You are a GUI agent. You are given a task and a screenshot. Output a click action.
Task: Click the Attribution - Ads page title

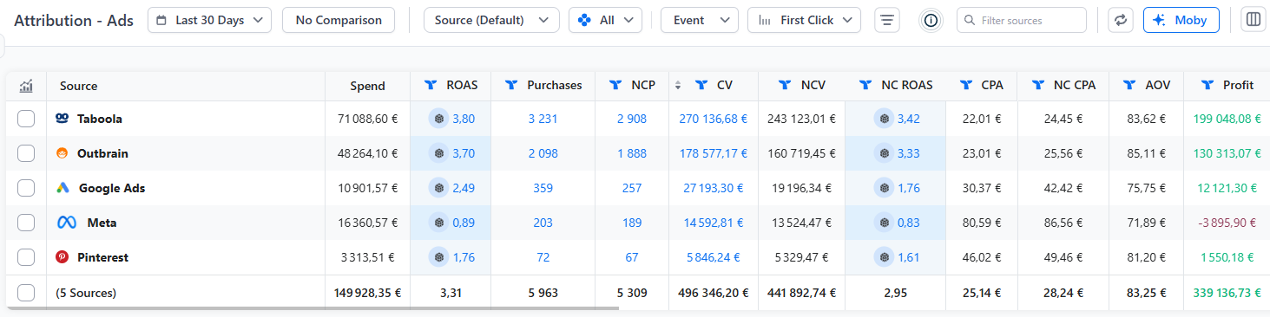click(x=74, y=20)
